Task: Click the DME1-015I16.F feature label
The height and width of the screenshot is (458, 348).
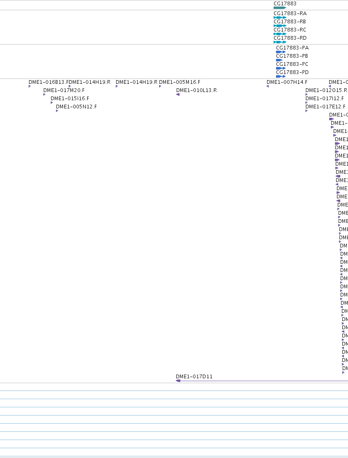Action: pos(70,99)
